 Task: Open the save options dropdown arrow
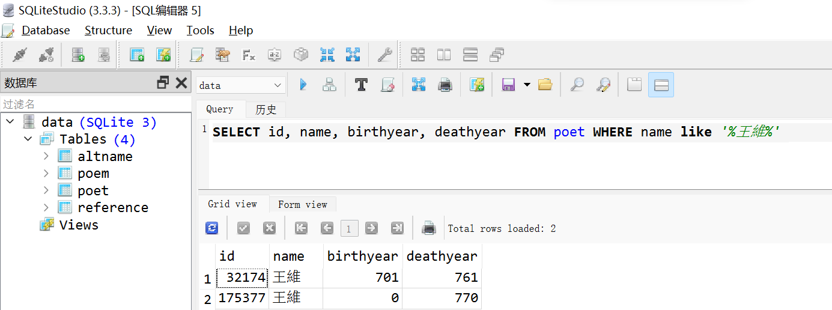coord(527,85)
